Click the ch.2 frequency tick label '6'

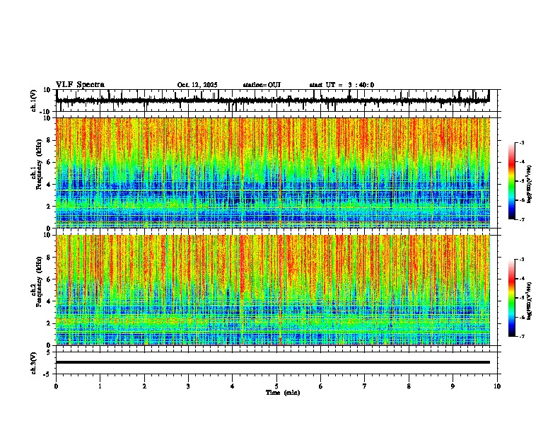coord(49,279)
